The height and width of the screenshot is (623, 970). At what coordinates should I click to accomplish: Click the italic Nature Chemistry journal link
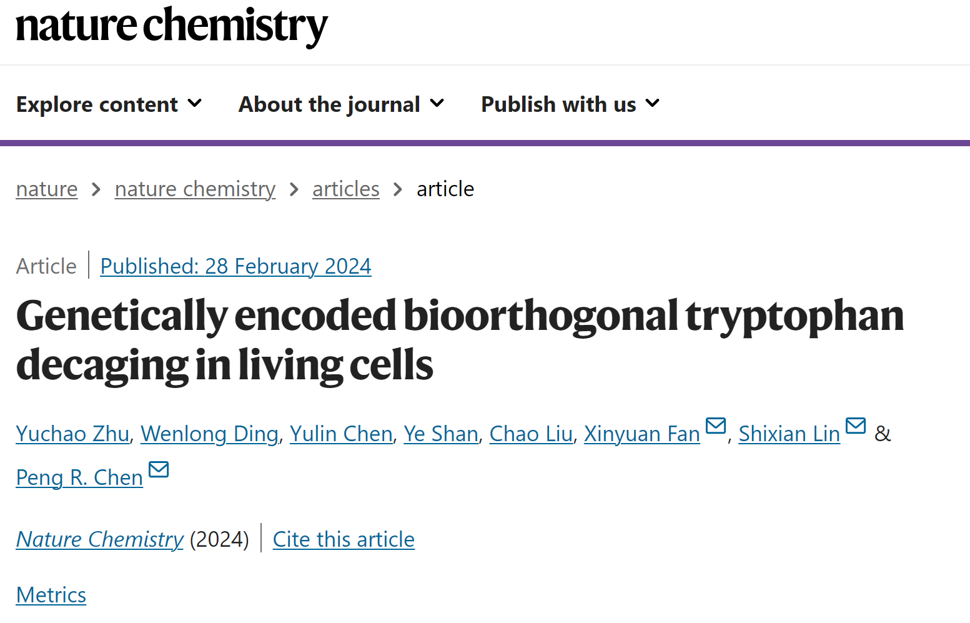coord(100,539)
